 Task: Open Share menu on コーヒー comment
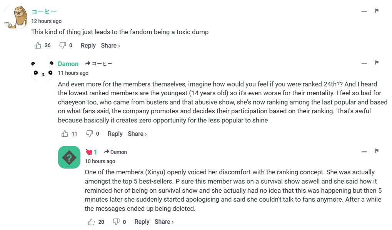point(110,45)
